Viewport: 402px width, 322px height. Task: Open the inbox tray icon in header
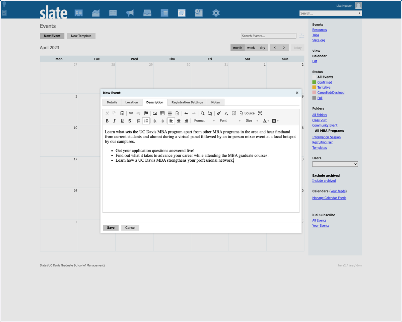coord(147,13)
